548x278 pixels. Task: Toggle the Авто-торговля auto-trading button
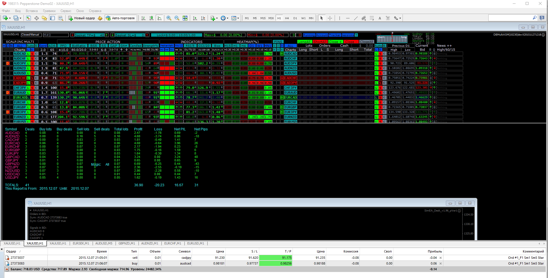120,18
